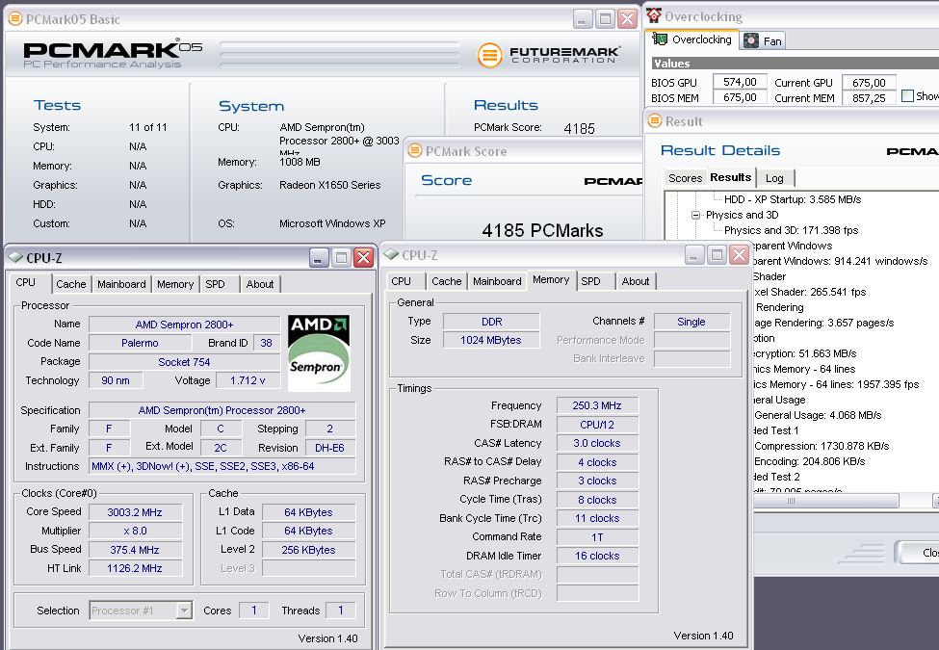Click DRAM Idle Timer value 16 clocks
Viewport: 939px width, 650px height.
(x=597, y=556)
